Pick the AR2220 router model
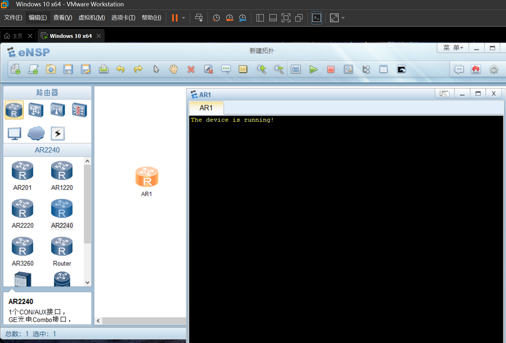Screen dimensions: 506x343 pyautogui.click(x=22, y=214)
